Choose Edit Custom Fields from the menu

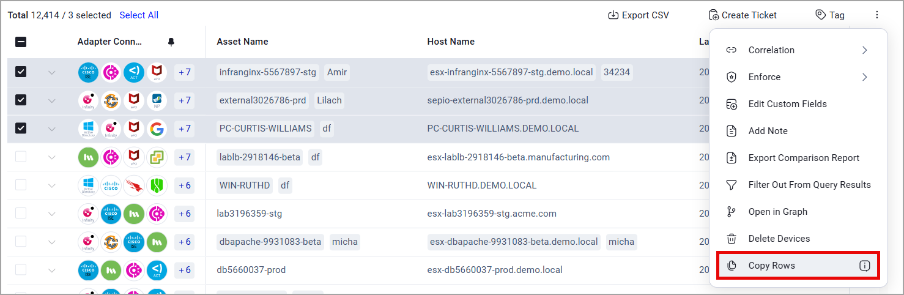[798, 104]
